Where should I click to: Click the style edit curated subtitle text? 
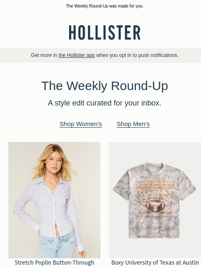105,103
